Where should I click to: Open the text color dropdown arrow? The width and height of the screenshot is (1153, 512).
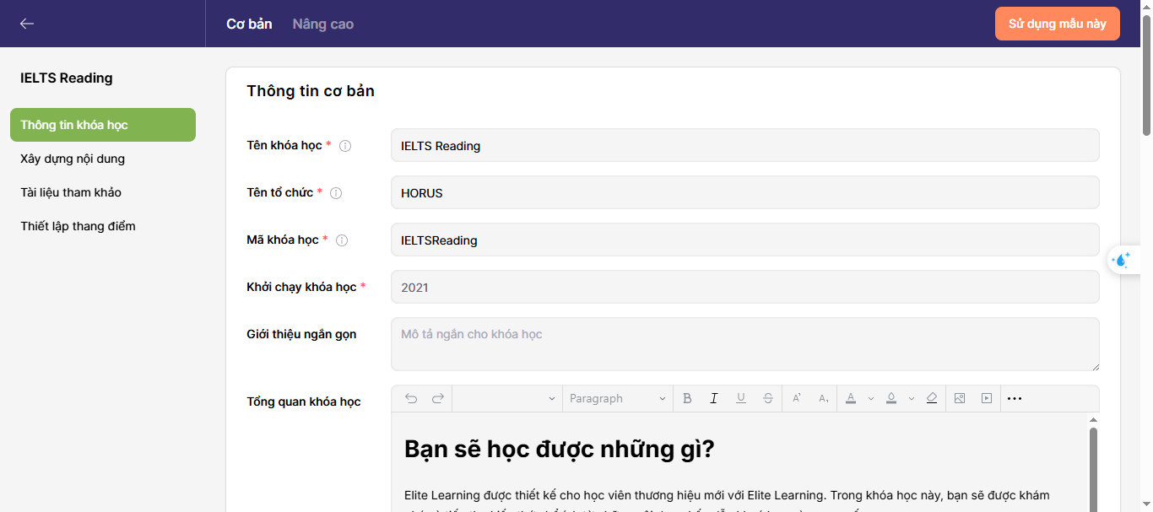(x=870, y=399)
